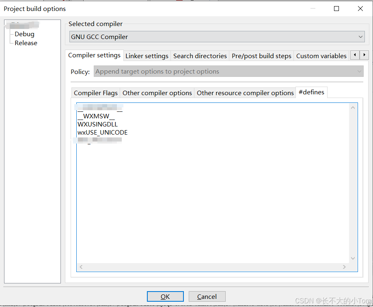Click the down arrow on the defines scrollbar
This screenshot has width=373, height=307.
(x=353, y=257)
